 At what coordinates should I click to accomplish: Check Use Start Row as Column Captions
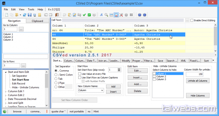[x=80, y=77]
